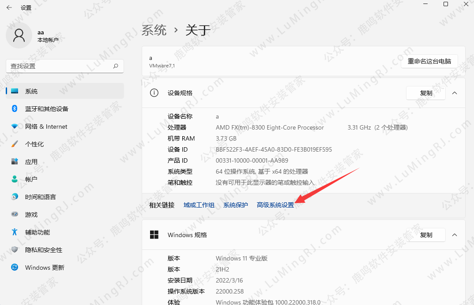Copy device specs with 复制 button
This screenshot has width=474, height=305.
(425, 93)
